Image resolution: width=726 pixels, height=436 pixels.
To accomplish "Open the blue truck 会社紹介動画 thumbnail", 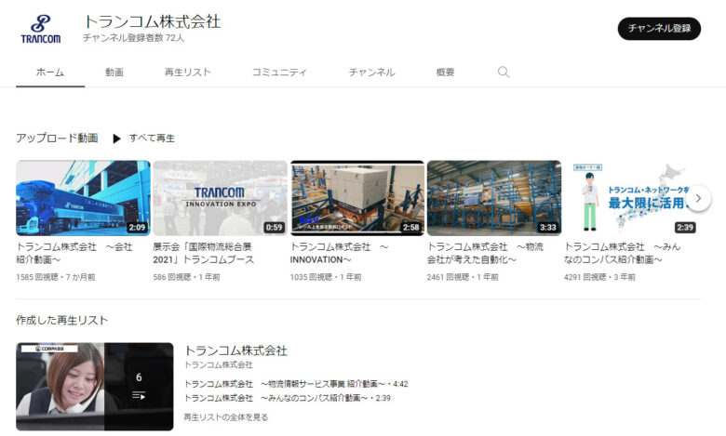I will [84, 198].
